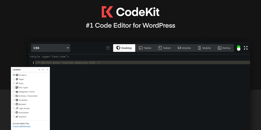Switch to the Desktop tab

click(x=124, y=48)
